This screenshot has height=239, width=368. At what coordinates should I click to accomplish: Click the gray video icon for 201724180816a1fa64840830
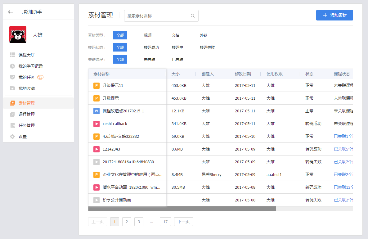click(x=96, y=162)
